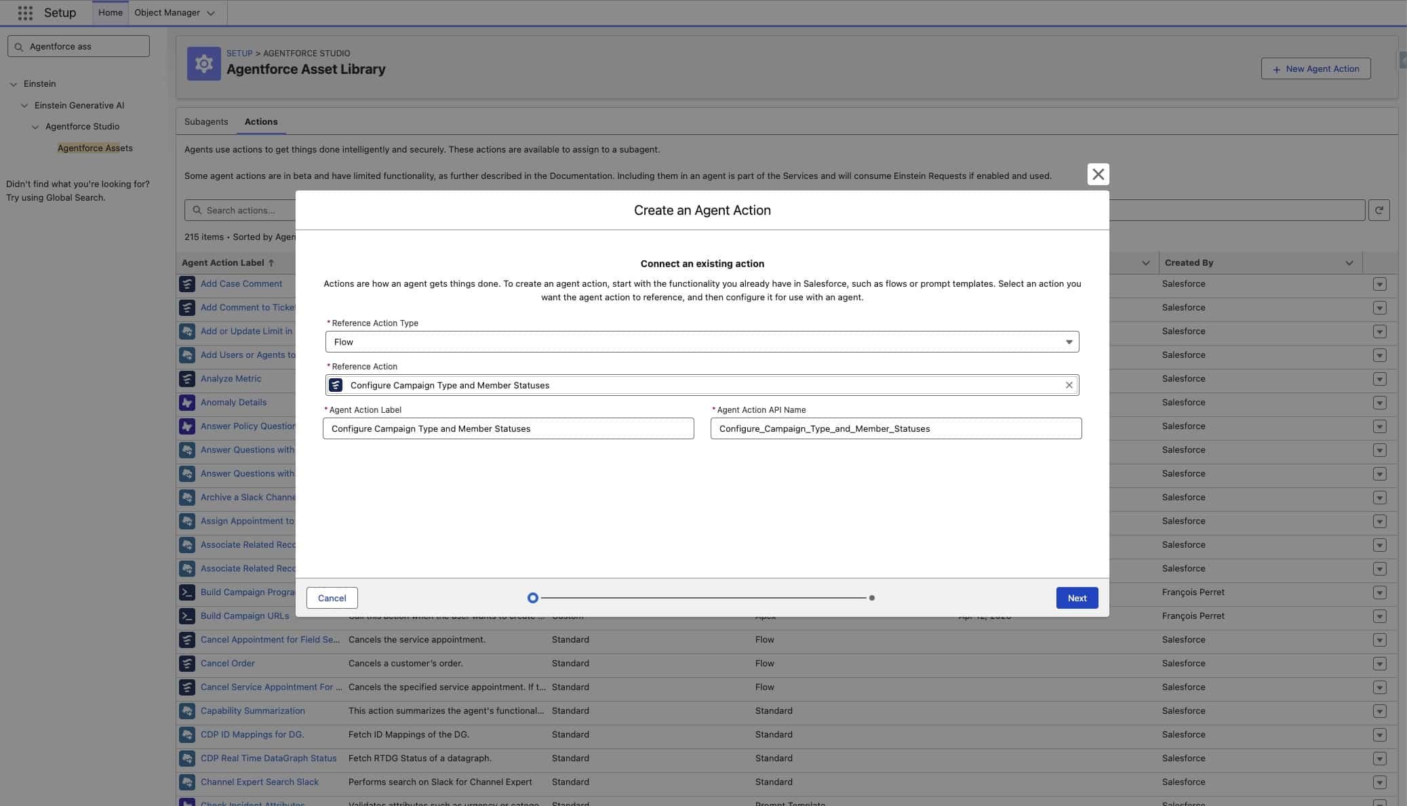The height and width of the screenshot is (806, 1407).
Task: Click the Anomaly Details prompt icon
Action: tap(187, 403)
